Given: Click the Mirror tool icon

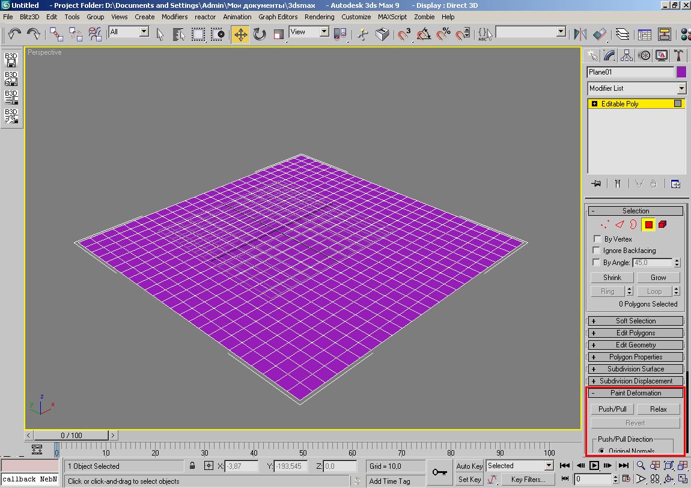Looking at the screenshot, I should [580, 34].
